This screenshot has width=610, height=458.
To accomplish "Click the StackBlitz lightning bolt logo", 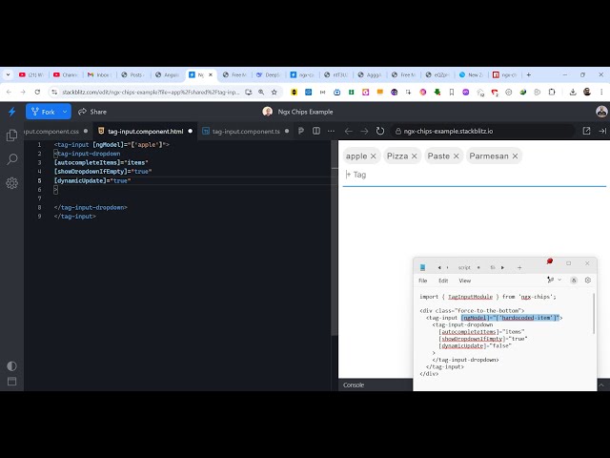I will 11,112.
